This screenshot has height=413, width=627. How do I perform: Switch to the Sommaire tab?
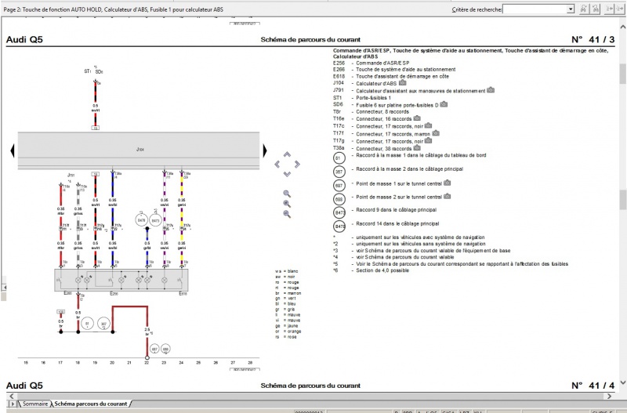coord(34,404)
